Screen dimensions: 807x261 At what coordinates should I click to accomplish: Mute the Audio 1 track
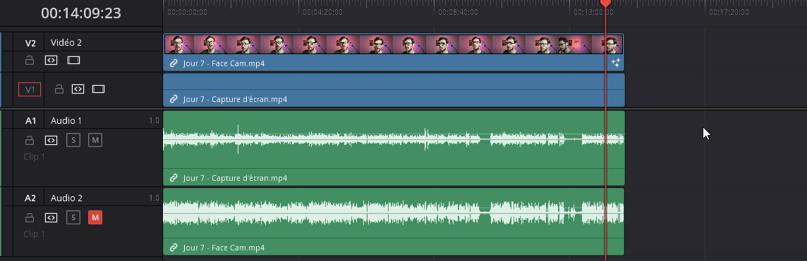(95, 140)
